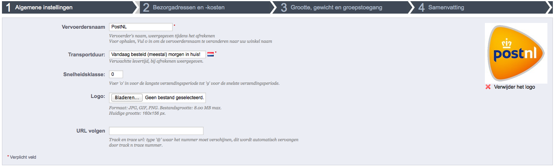Open the Dutch flag language selector
556x168 pixels.
(211, 54)
